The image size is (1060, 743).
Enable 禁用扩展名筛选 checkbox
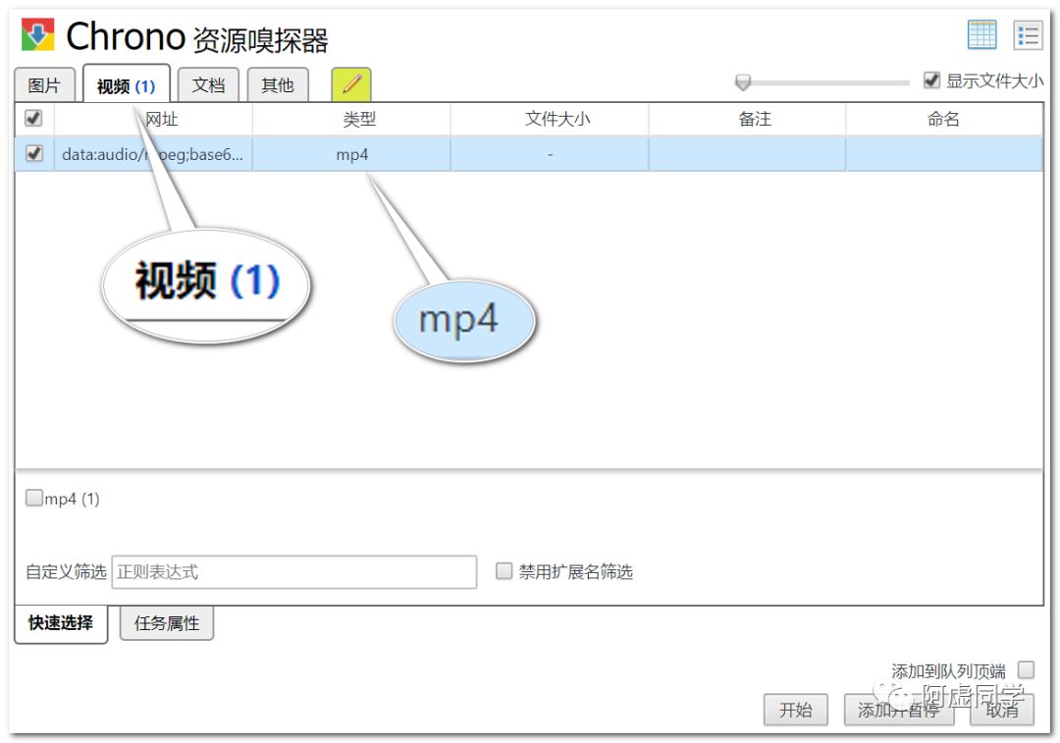point(504,571)
